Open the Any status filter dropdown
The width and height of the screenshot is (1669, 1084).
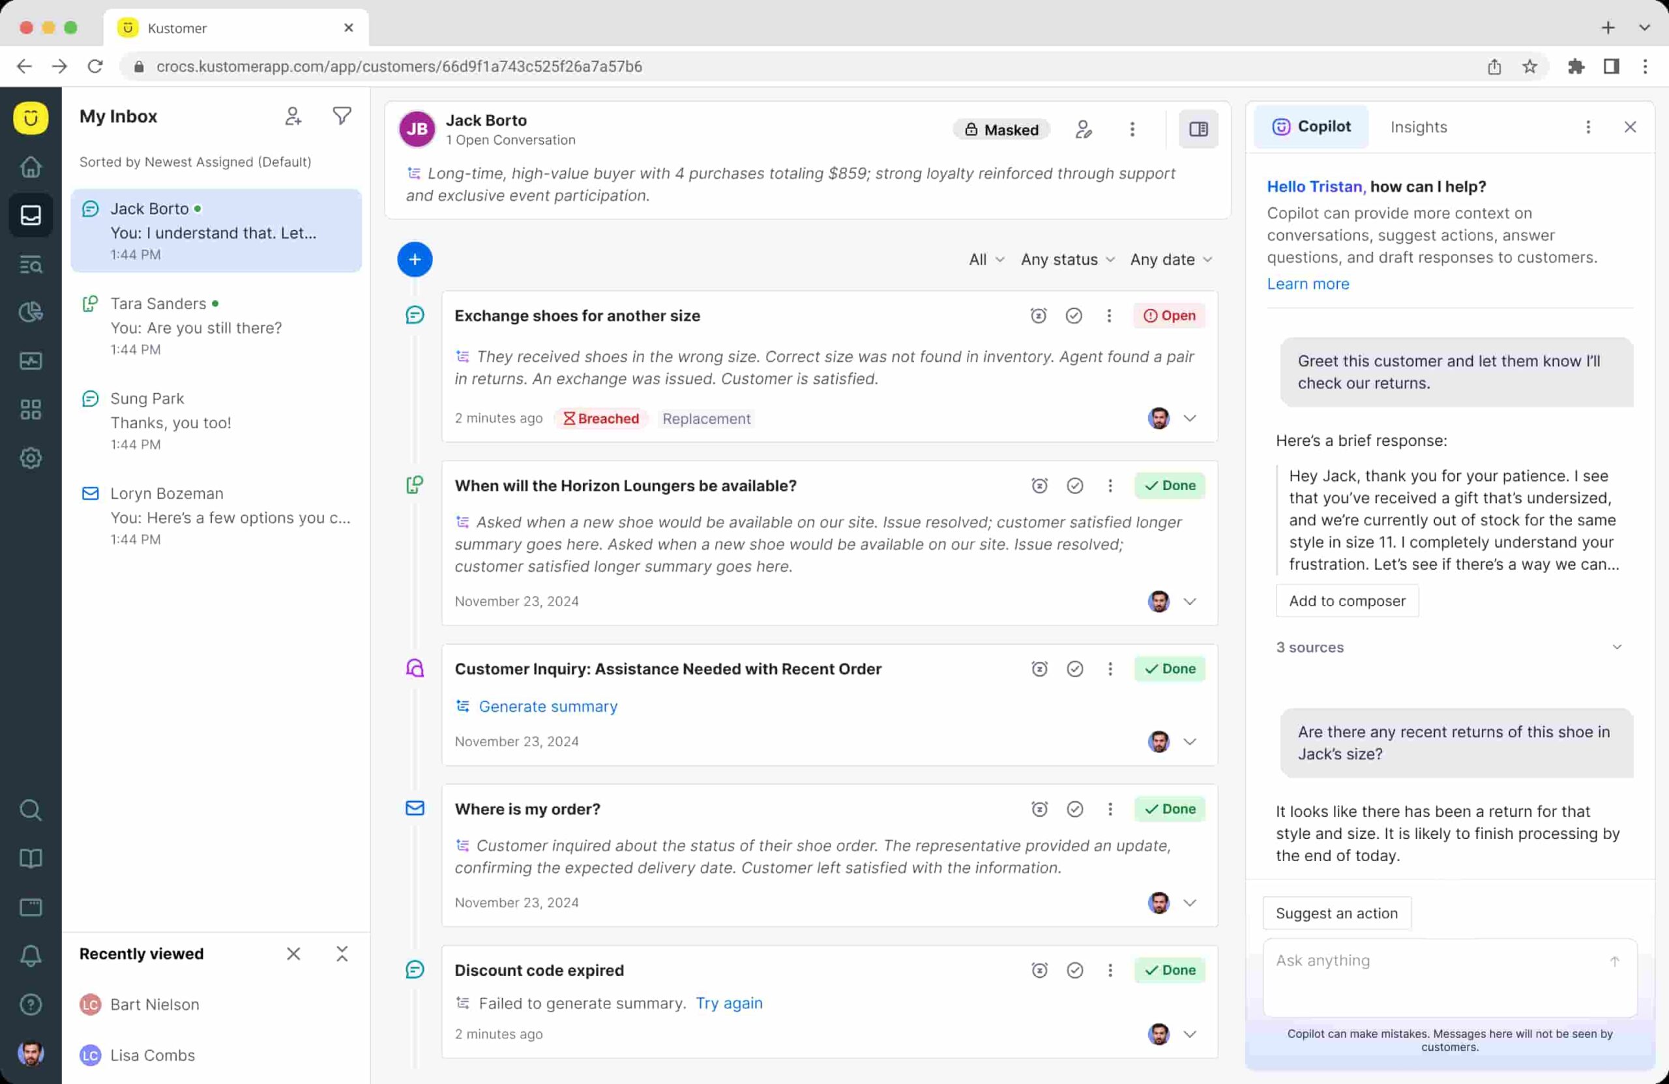tap(1067, 259)
